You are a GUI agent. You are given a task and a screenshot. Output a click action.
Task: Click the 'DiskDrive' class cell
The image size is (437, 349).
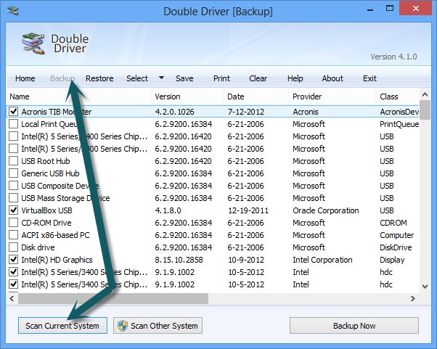(x=396, y=247)
